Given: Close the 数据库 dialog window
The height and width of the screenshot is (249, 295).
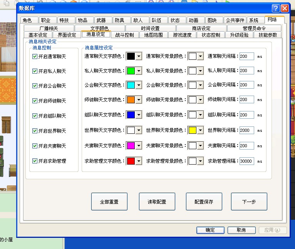Looking at the screenshot, I should (285, 8).
